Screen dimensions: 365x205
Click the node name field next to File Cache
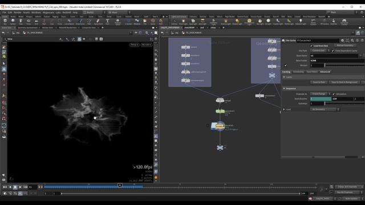[318, 40]
